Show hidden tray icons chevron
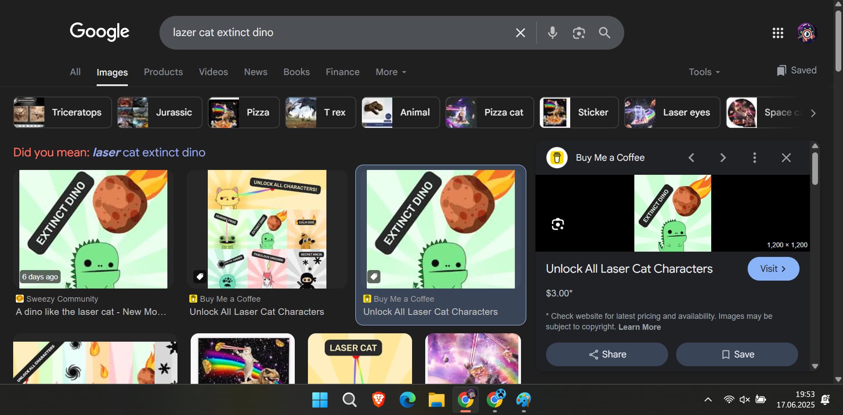 [x=708, y=400]
